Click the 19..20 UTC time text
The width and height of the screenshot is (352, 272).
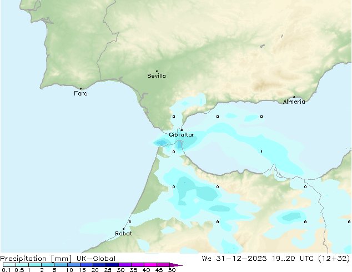293,259
